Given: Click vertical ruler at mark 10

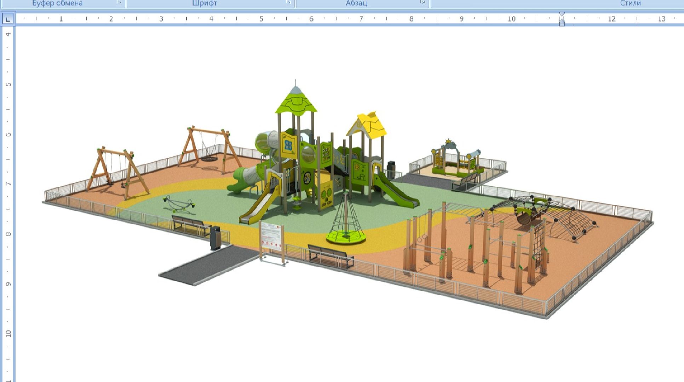Looking at the screenshot, I should point(8,334).
